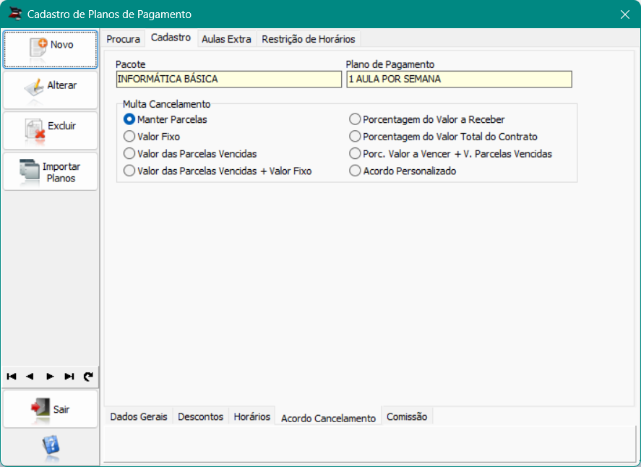This screenshot has height=467, width=641.
Task: Click the Plano de Pagamento field
Action: [459, 79]
